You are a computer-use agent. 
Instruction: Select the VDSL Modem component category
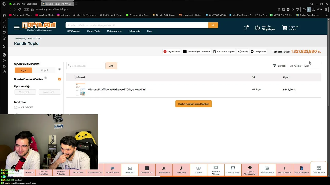[267, 170]
